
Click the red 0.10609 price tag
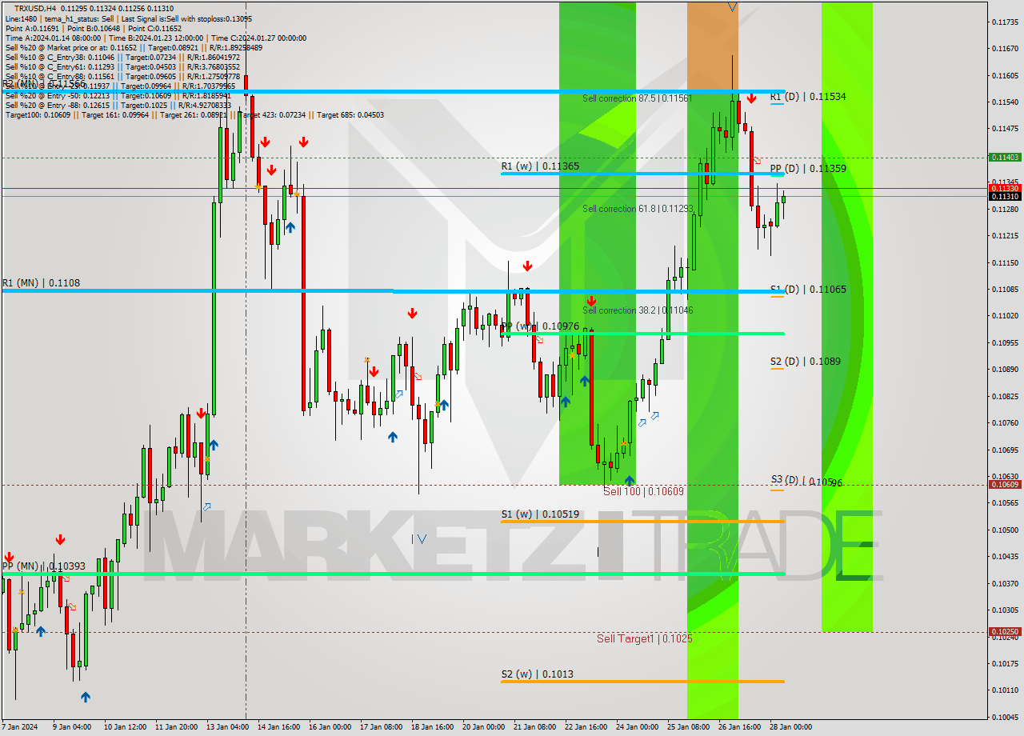[1005, 484]
